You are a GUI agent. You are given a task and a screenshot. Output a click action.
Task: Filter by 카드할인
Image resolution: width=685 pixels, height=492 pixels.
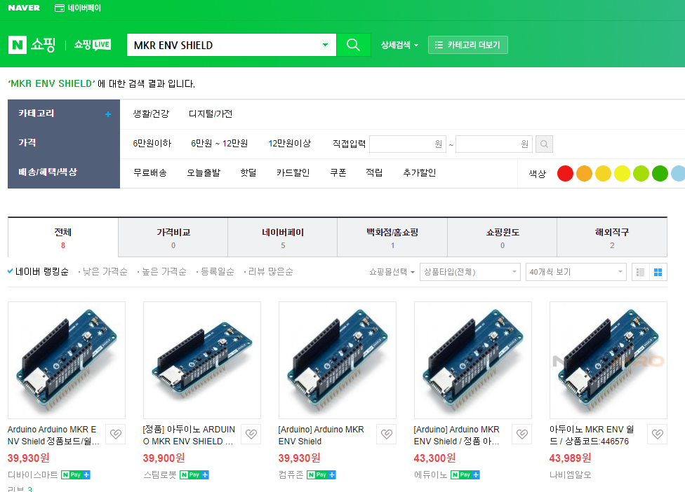pyautogui.click(x=293, y=172)
